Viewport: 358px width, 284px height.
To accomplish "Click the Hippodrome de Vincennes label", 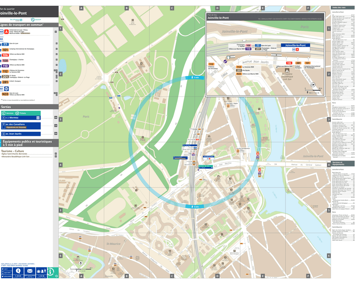I will click(x=16, y=127).
